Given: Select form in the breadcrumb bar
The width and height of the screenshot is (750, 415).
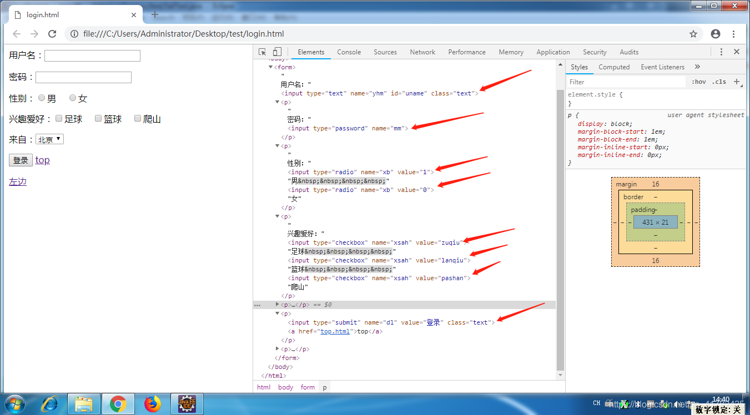Looking at the screenshot, I should click(308, 387).
